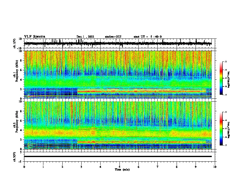
Task: Click time axis tick label '7'
Action: tap(158, 167)
